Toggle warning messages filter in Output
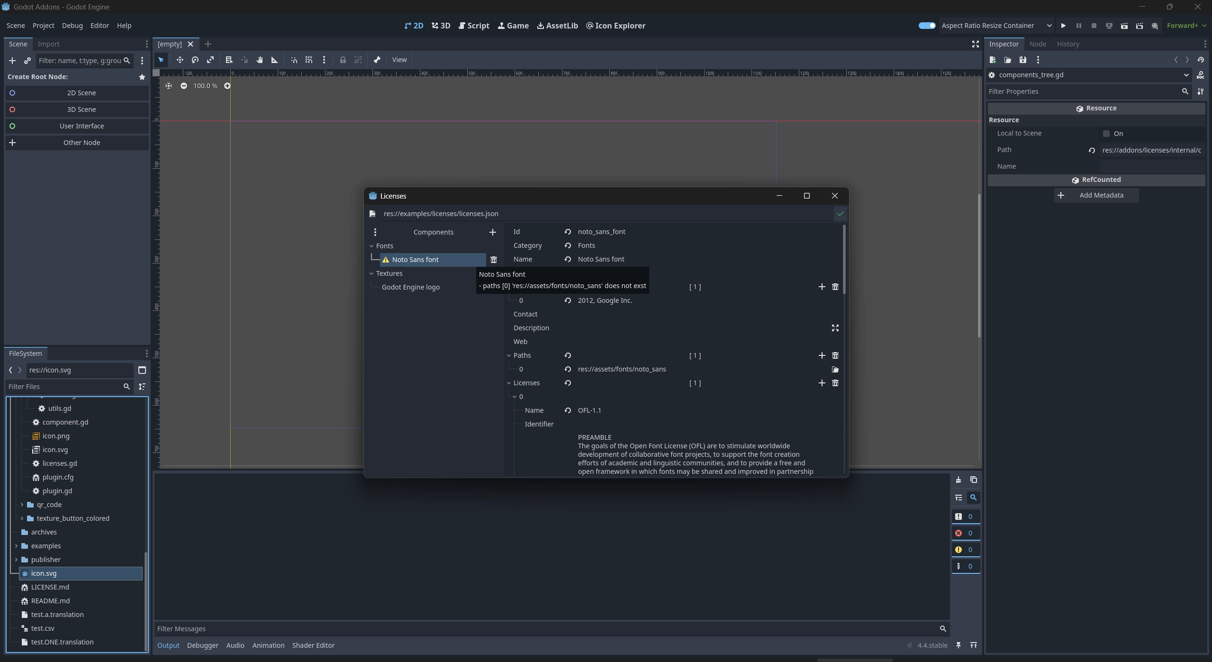The image size is (1212, 662). pyautogui.click(x=965, y=550)
